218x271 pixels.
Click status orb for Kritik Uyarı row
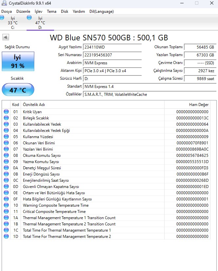point(6,112)
